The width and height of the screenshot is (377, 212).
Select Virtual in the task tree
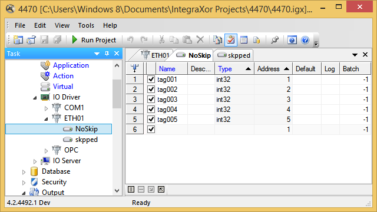(x=63, y=87)
